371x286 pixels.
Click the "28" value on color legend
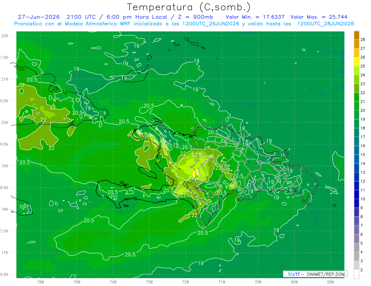363,39
